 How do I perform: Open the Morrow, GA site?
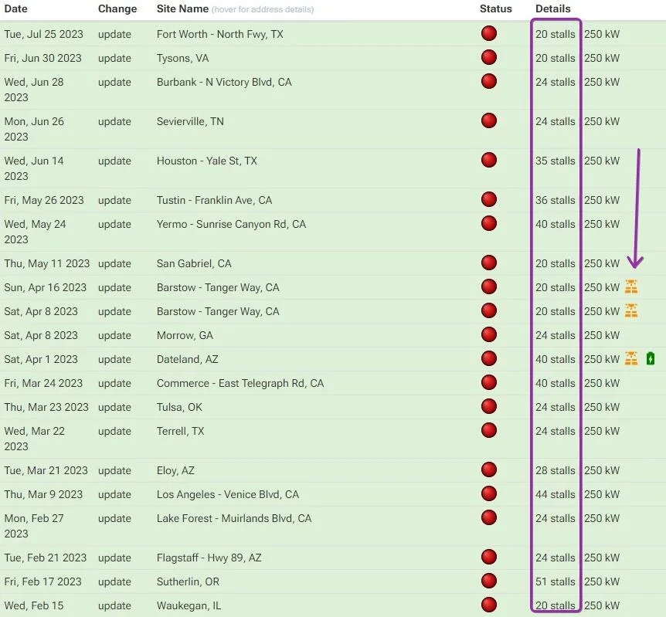[185, 335]
